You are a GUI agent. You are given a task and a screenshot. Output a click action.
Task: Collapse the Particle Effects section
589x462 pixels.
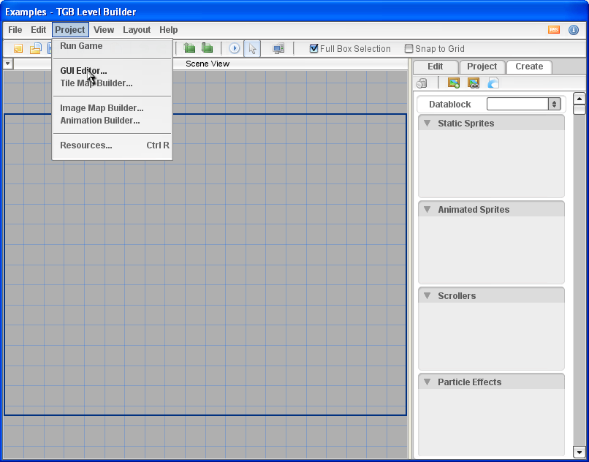click(x=427, y=382)
